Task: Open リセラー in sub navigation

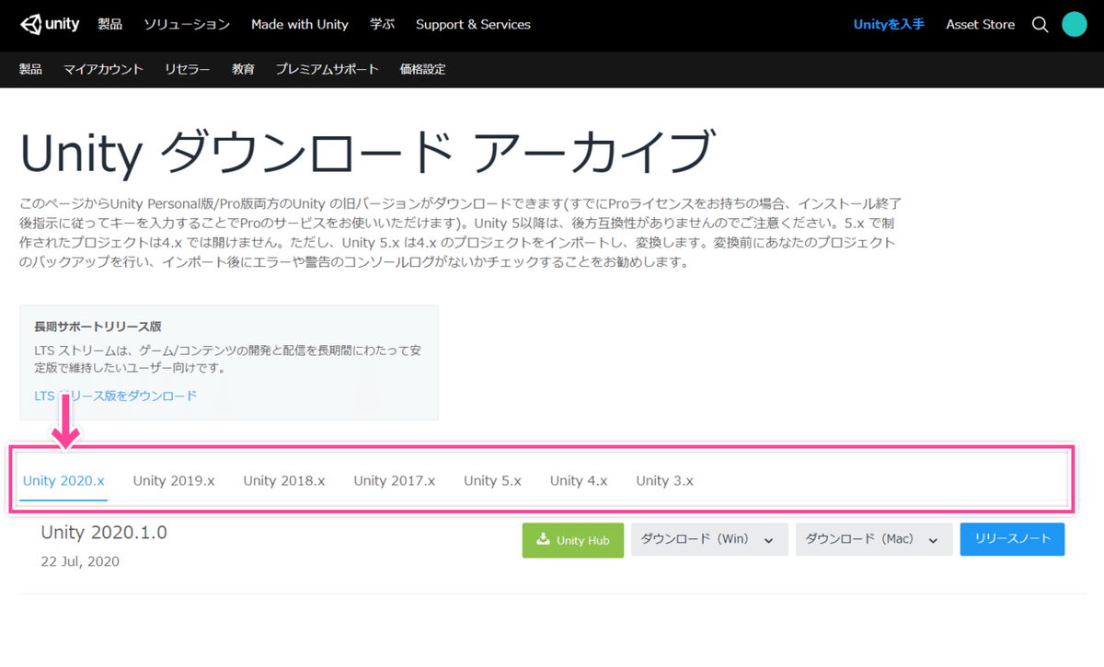Action: [188, 69]
